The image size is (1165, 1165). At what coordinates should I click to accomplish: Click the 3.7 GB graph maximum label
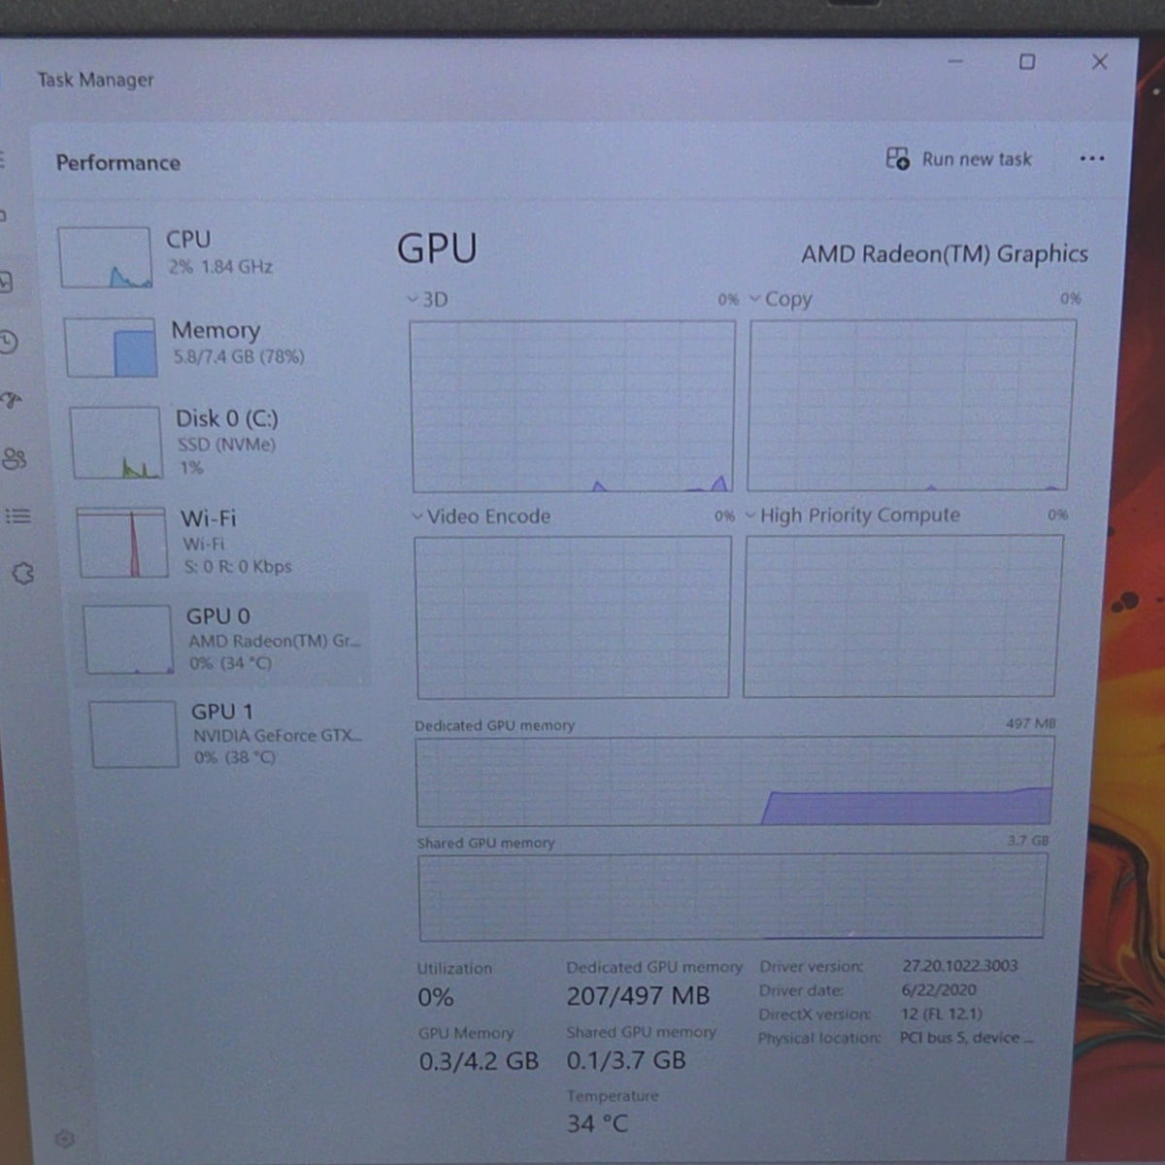1028,841
